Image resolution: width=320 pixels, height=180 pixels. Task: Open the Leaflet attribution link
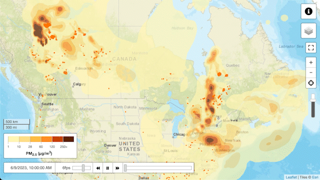point(291,177)
